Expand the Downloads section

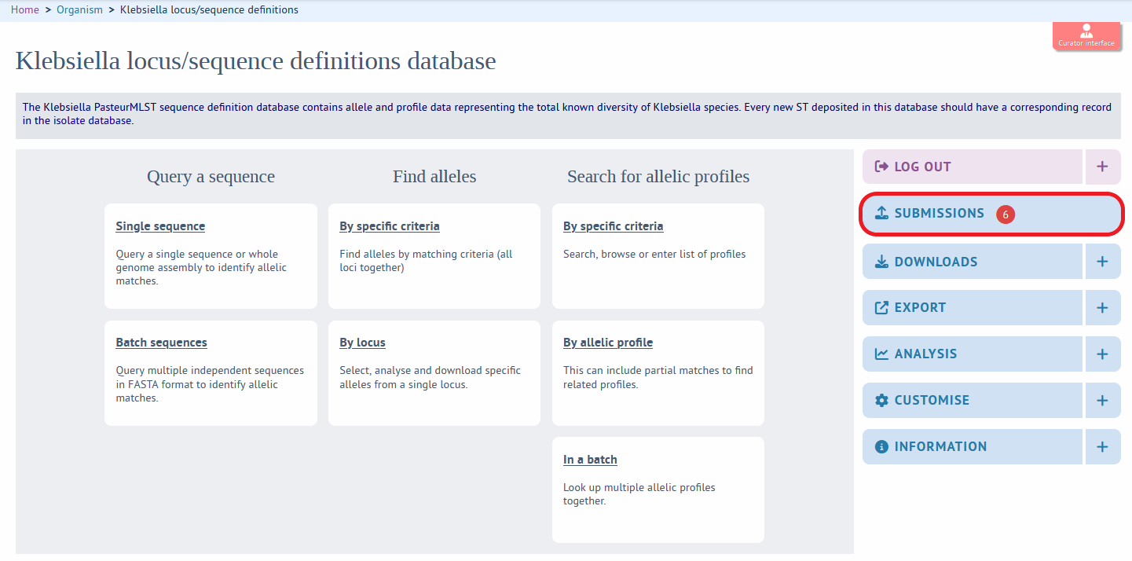tap(1102, 262)
